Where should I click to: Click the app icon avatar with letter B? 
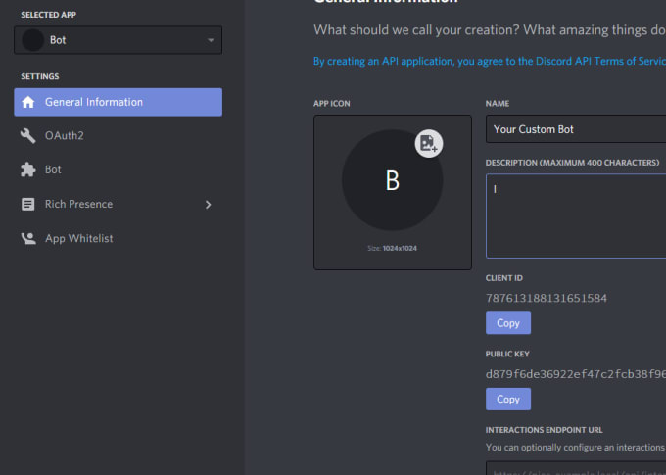(x=392, y=180)
